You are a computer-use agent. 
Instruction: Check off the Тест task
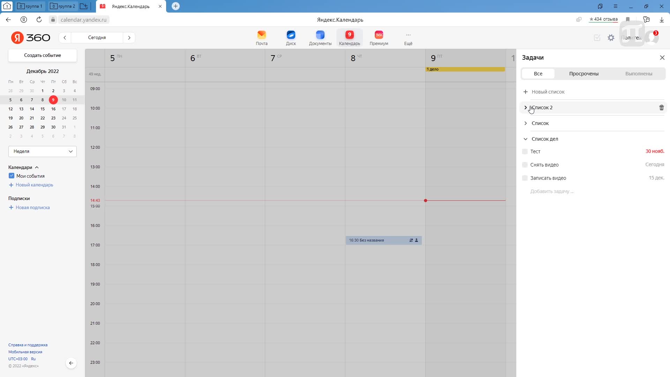coord(524,151)
